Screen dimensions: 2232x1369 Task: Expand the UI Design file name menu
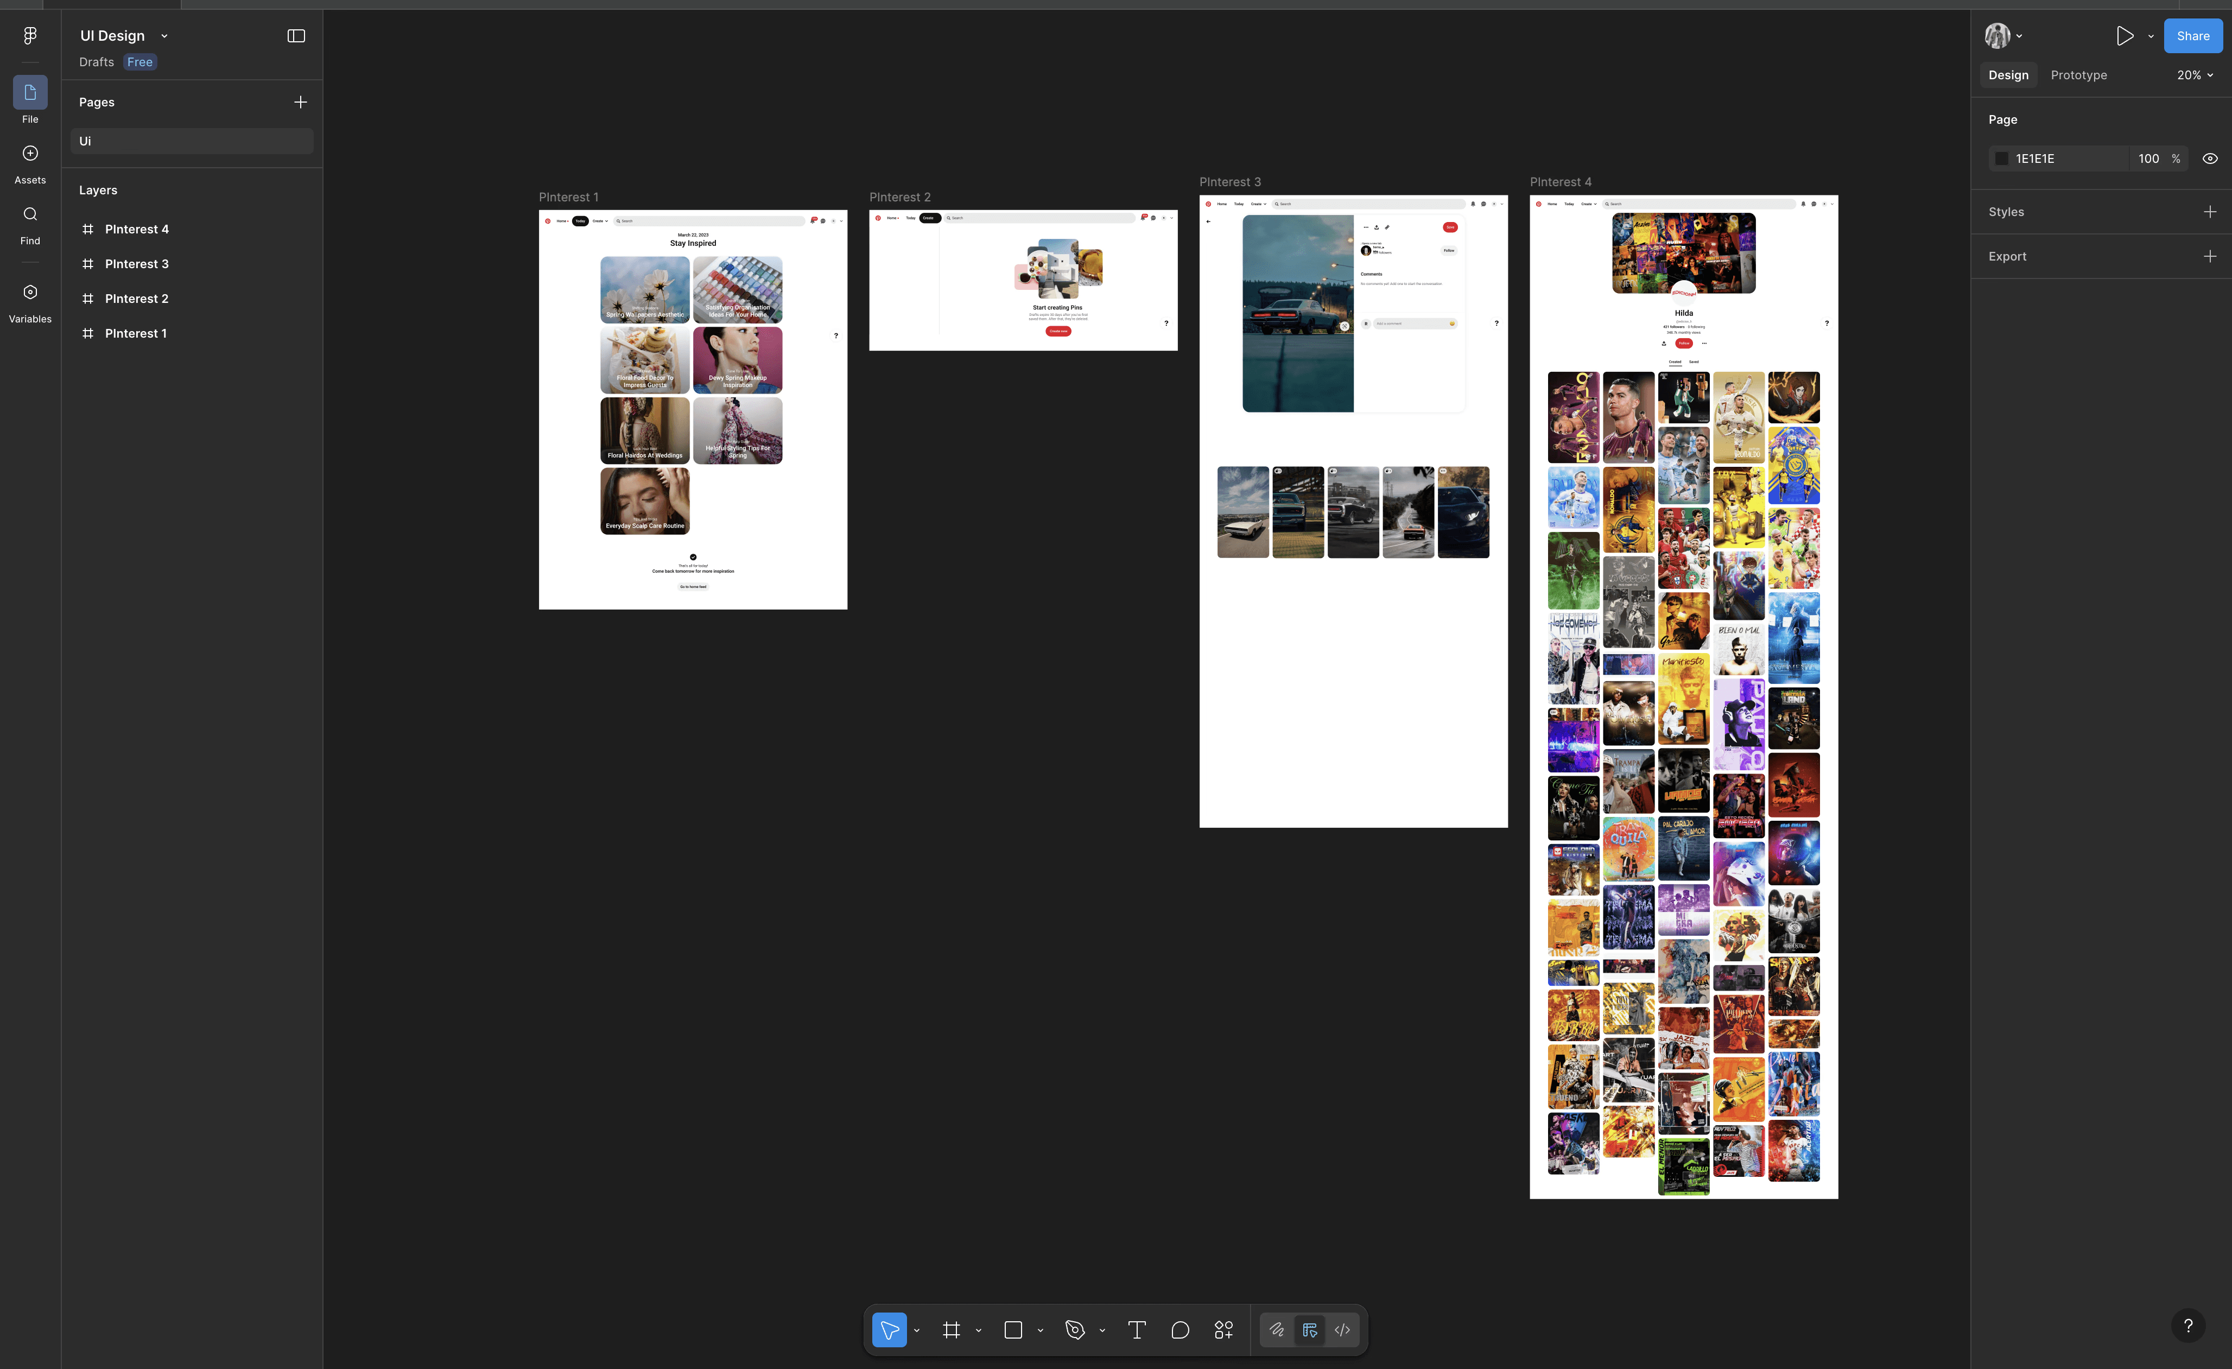[164, 36]
